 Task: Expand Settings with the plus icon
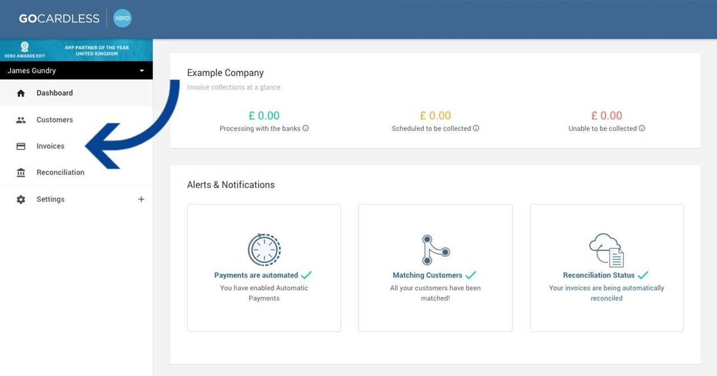pyautogui.click(x=141, y=199)
